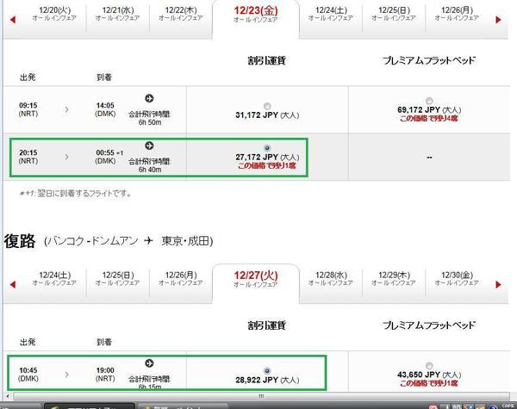This screenshot has height=409, width=517.
Task: Click the 10:45 (DMK) departure time
Action: (28, 375)
